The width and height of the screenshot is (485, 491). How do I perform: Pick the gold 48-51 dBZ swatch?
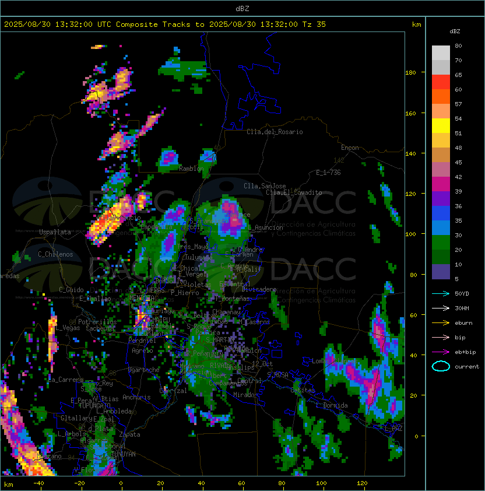pos(441,141)
